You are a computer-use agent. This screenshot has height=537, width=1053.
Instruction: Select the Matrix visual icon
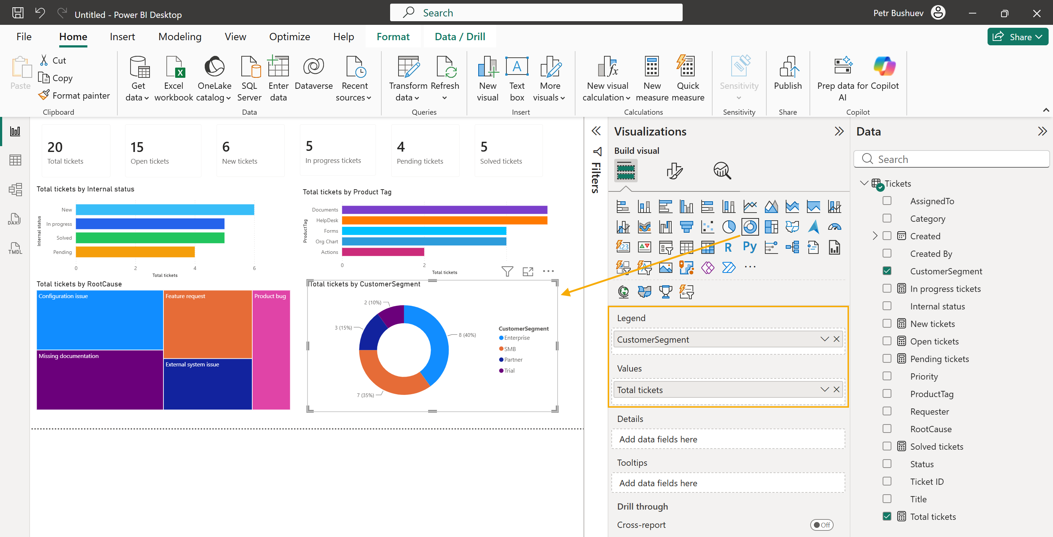pyautogui.click(x=707, y=247)
